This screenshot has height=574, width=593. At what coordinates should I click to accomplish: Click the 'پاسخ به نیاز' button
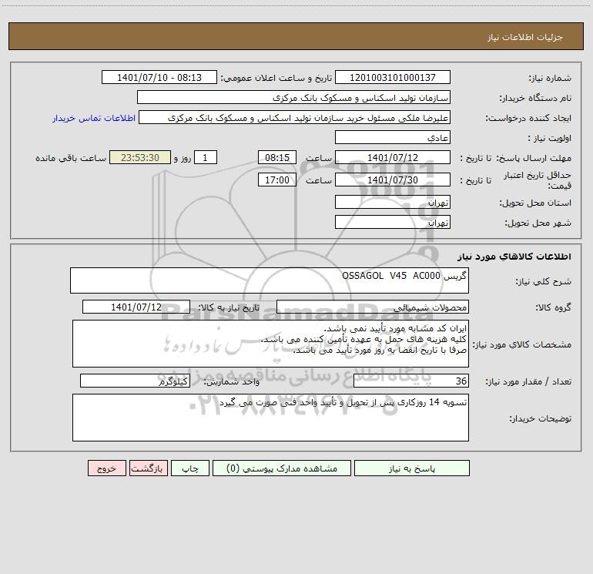[412, 468]
